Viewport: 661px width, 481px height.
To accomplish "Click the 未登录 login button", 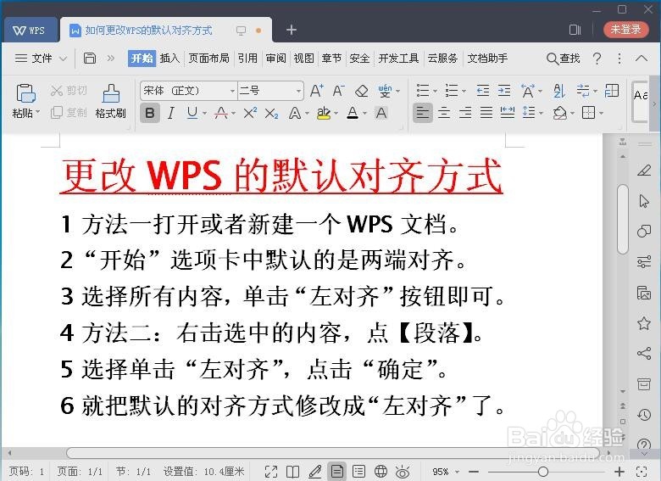I will pos(625,29).
